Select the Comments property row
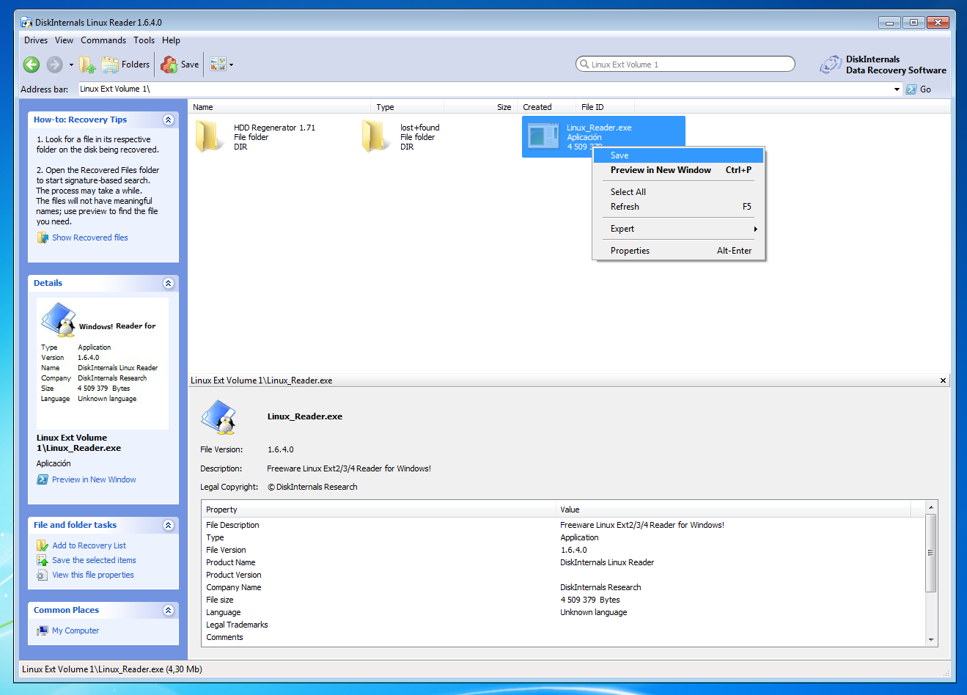967x695 pixels. [x=563, y=637]
